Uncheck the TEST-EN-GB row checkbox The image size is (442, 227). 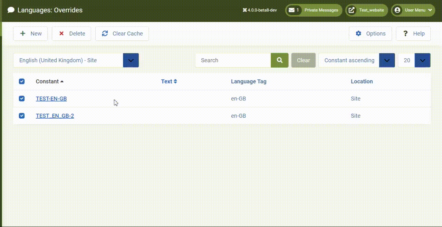tap(22, 99)
